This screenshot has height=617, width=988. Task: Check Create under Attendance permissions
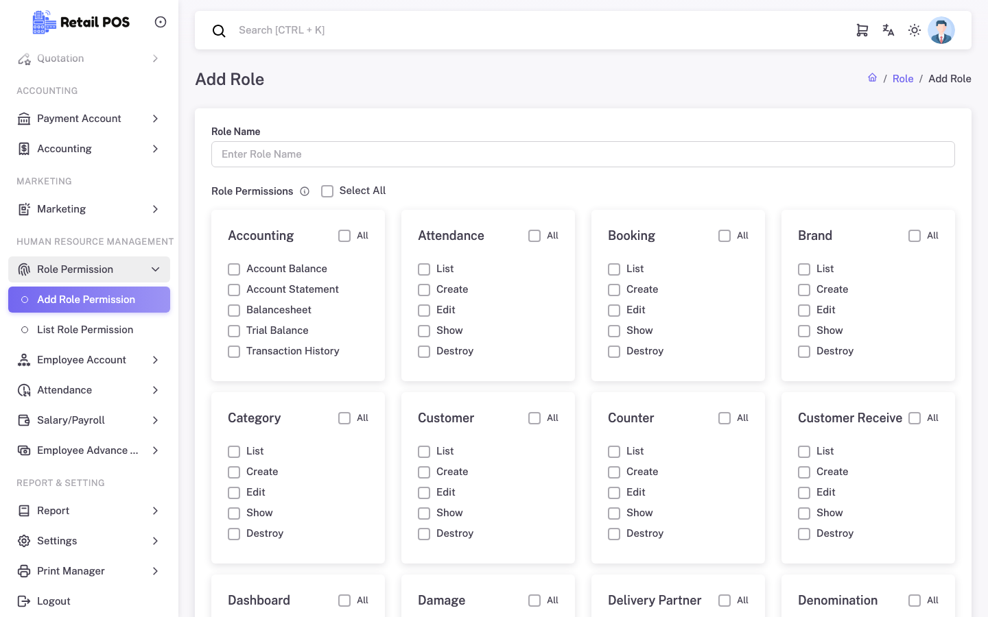pyautogui.click(x=424, y=290)
